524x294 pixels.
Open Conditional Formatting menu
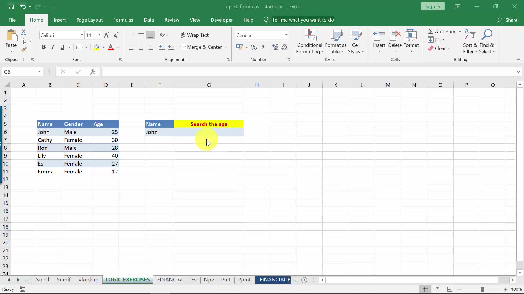pyautogui.click(x=310, y=41)
